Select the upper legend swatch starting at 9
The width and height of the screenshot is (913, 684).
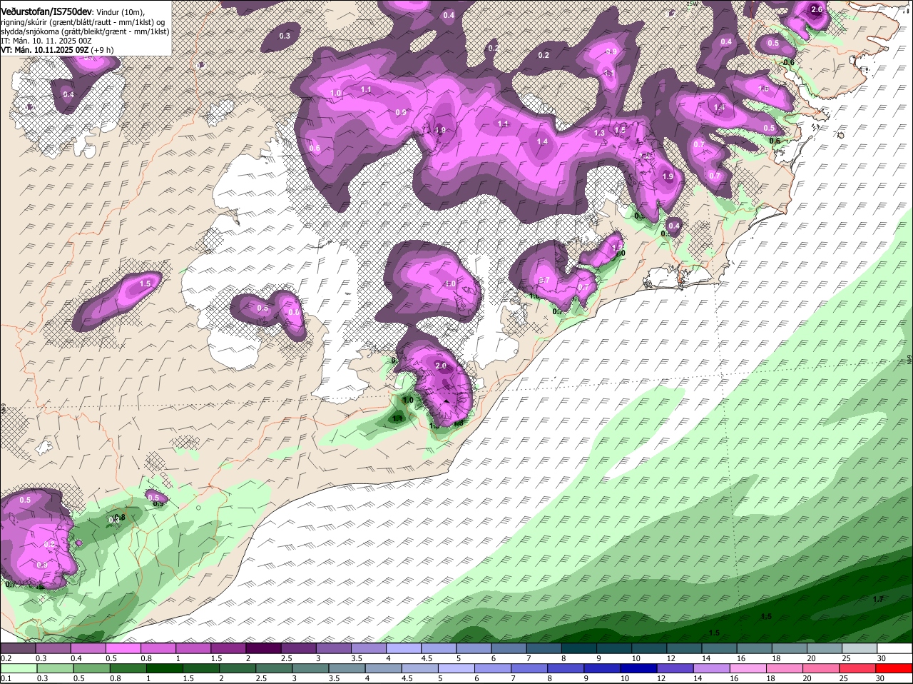(614, 648)
